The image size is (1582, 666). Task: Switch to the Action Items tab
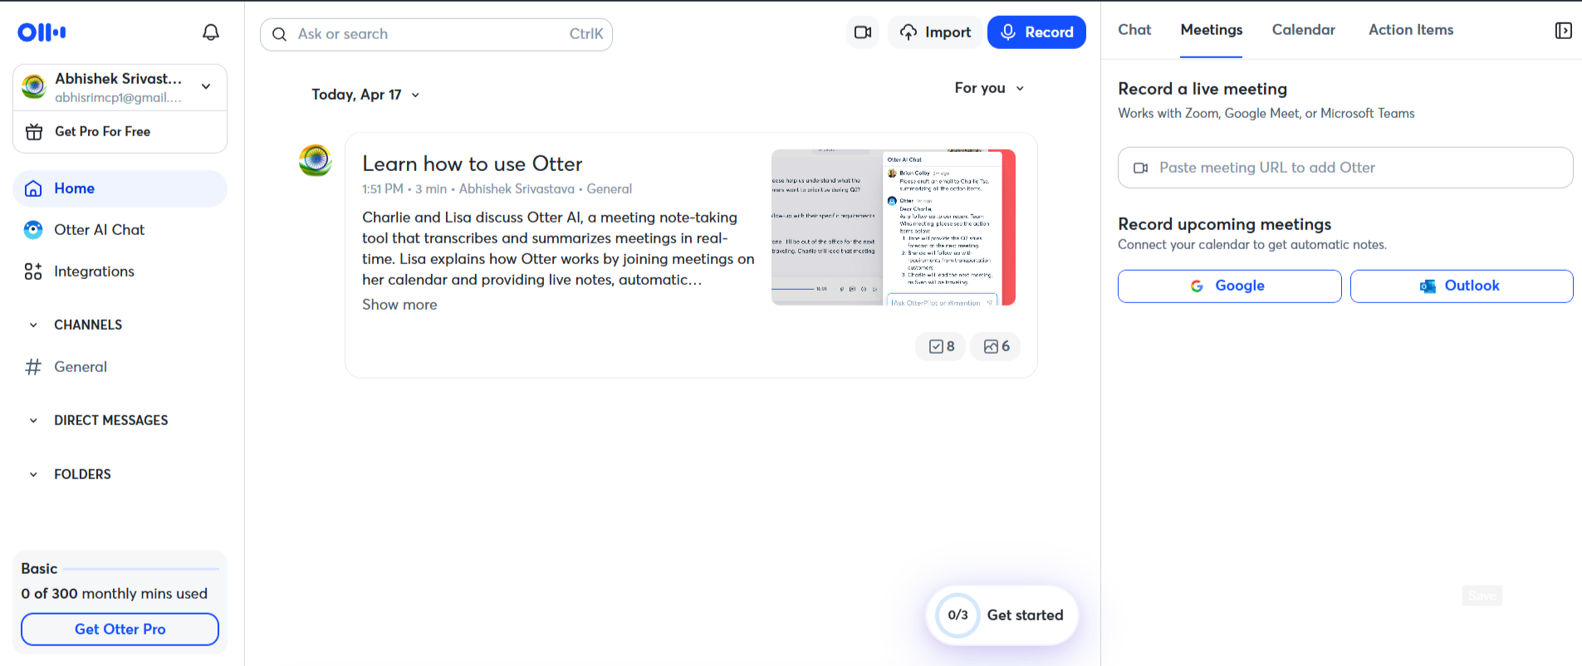click(1411, 30)
